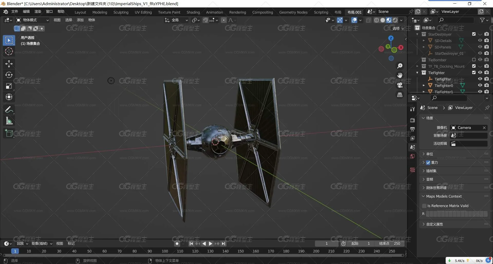Switch to wireframe viewport shading
This screenshot has width=493, height=264.
(x=376, y=20)
